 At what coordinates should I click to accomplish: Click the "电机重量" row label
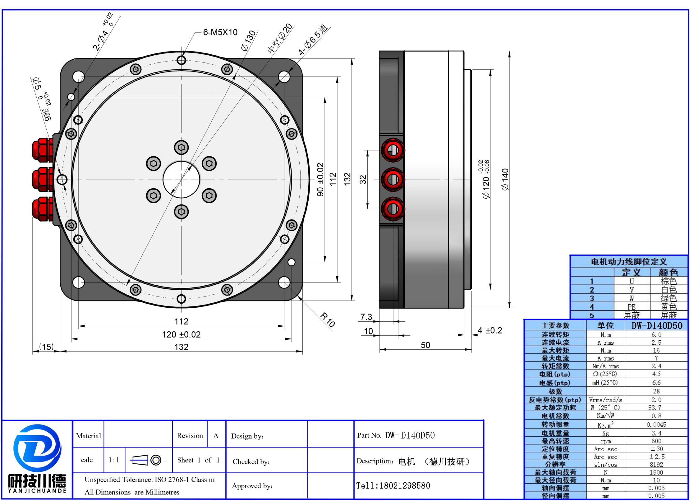[555, 433]
